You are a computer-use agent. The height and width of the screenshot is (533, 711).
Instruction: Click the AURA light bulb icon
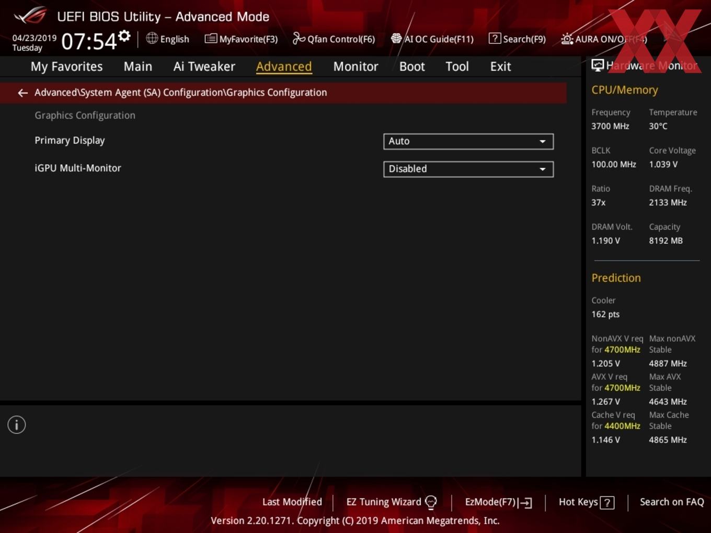coord(567,39)
